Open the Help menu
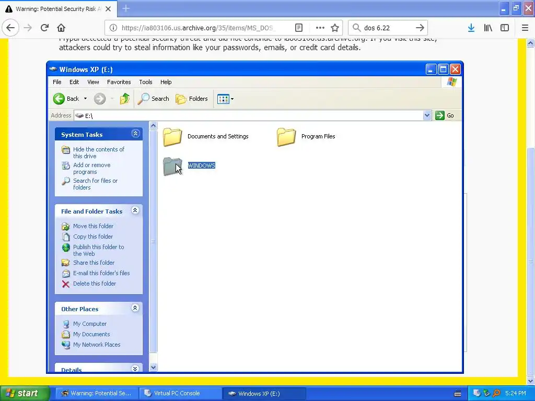This screenshot has width=535, height=401. pyautogui.click(x=166, y=82)
